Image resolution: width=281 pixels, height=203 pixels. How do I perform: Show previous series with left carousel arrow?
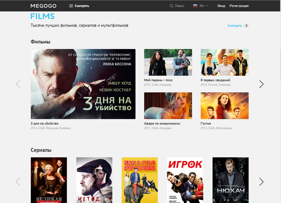pos(18,182)
